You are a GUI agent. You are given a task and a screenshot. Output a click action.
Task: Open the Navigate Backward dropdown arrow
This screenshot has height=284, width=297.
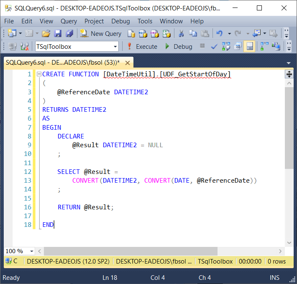point(265,34)
